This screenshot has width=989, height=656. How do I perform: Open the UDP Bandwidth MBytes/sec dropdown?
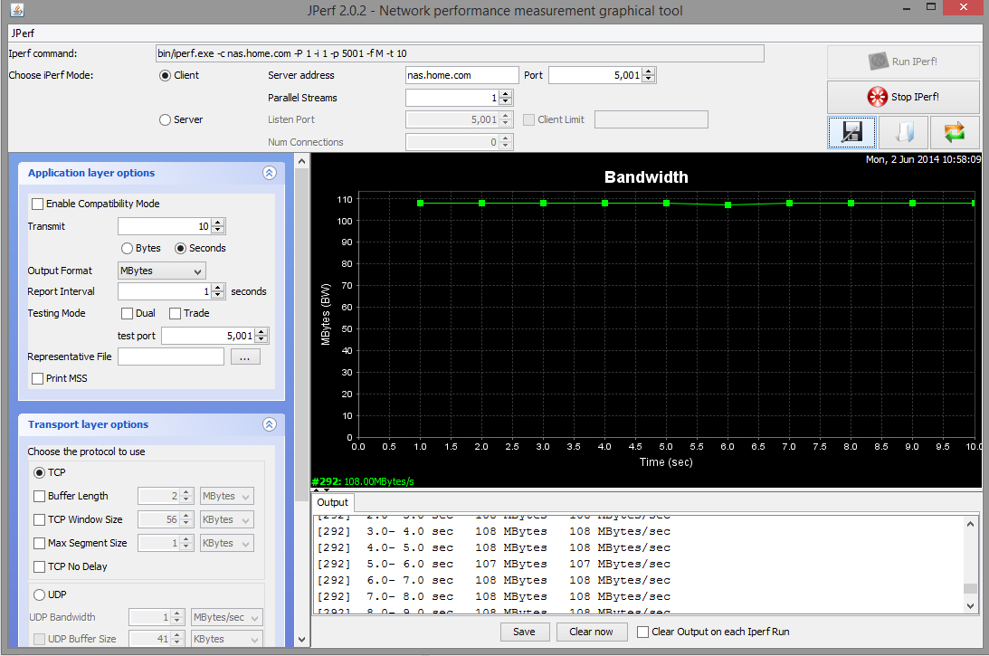[227, 617]
